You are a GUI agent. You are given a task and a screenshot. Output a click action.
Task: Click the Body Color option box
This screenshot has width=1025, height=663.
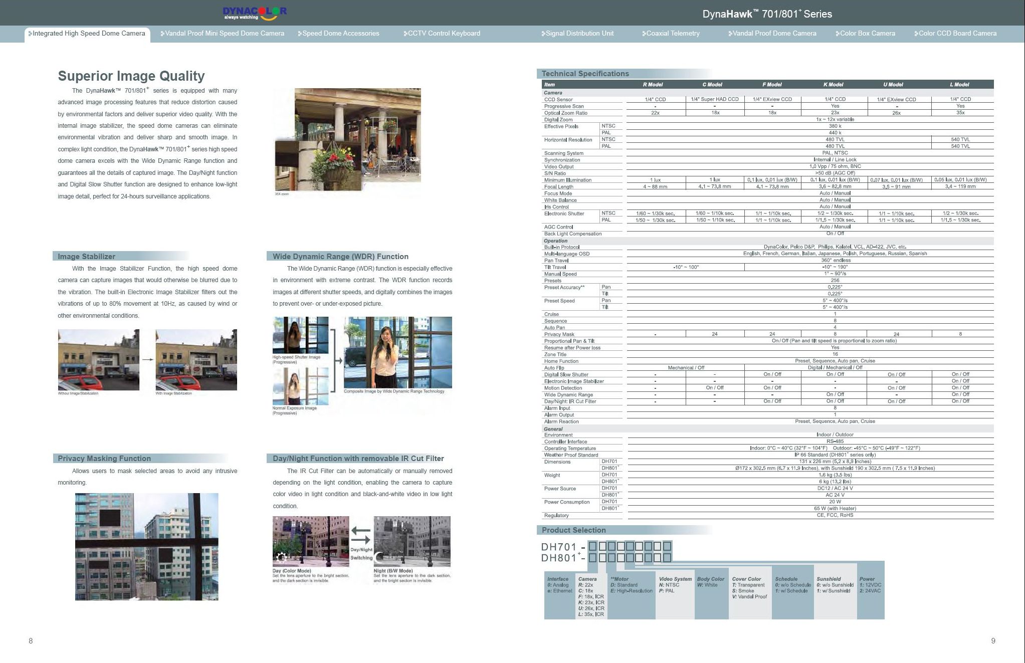pyautogui.click(x=711, y=595)
